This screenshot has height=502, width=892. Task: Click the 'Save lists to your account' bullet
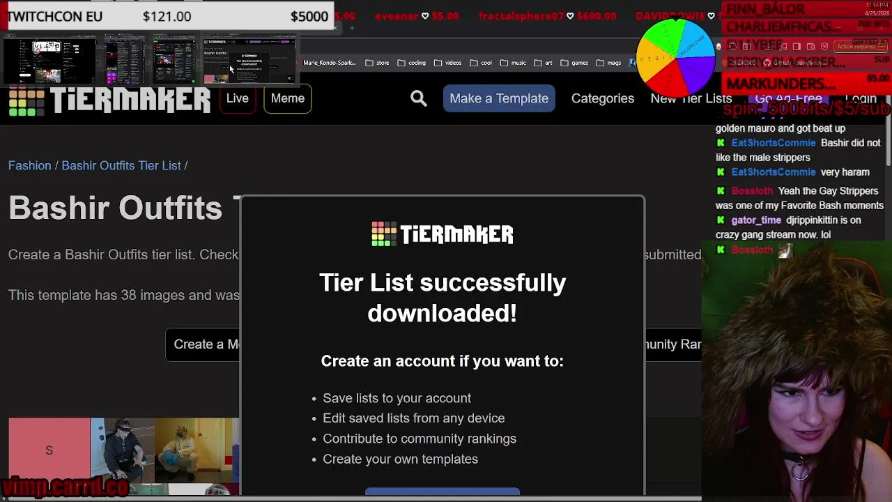[x=397, y=398]
